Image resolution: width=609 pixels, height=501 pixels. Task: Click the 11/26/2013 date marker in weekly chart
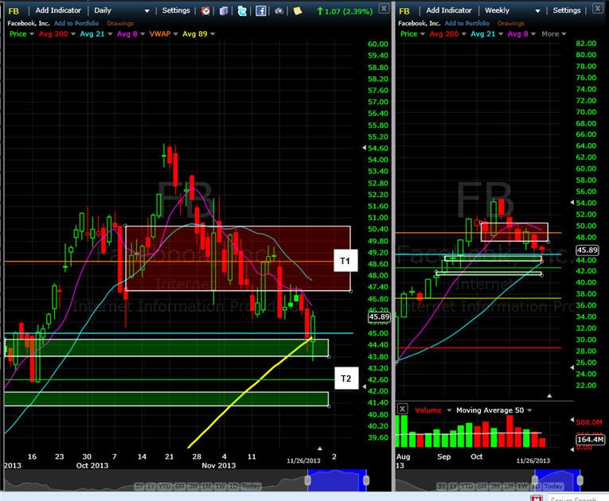[x=533, y=460]
